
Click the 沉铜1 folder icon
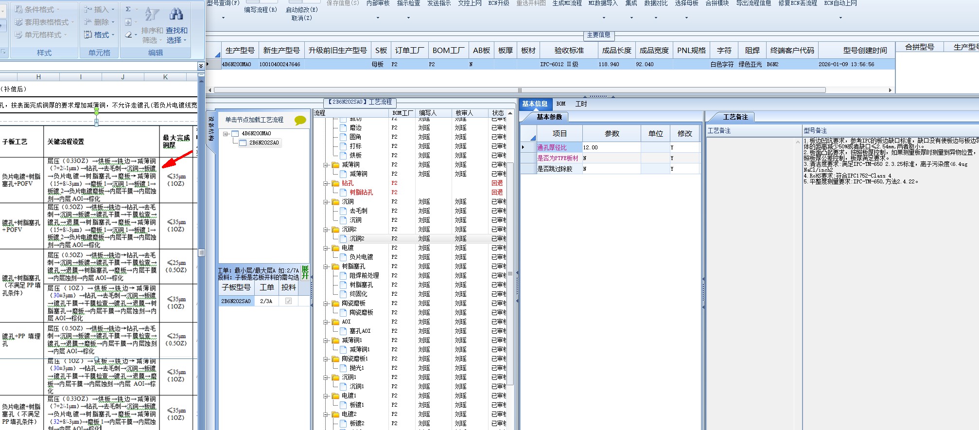[x=335, y=377]
